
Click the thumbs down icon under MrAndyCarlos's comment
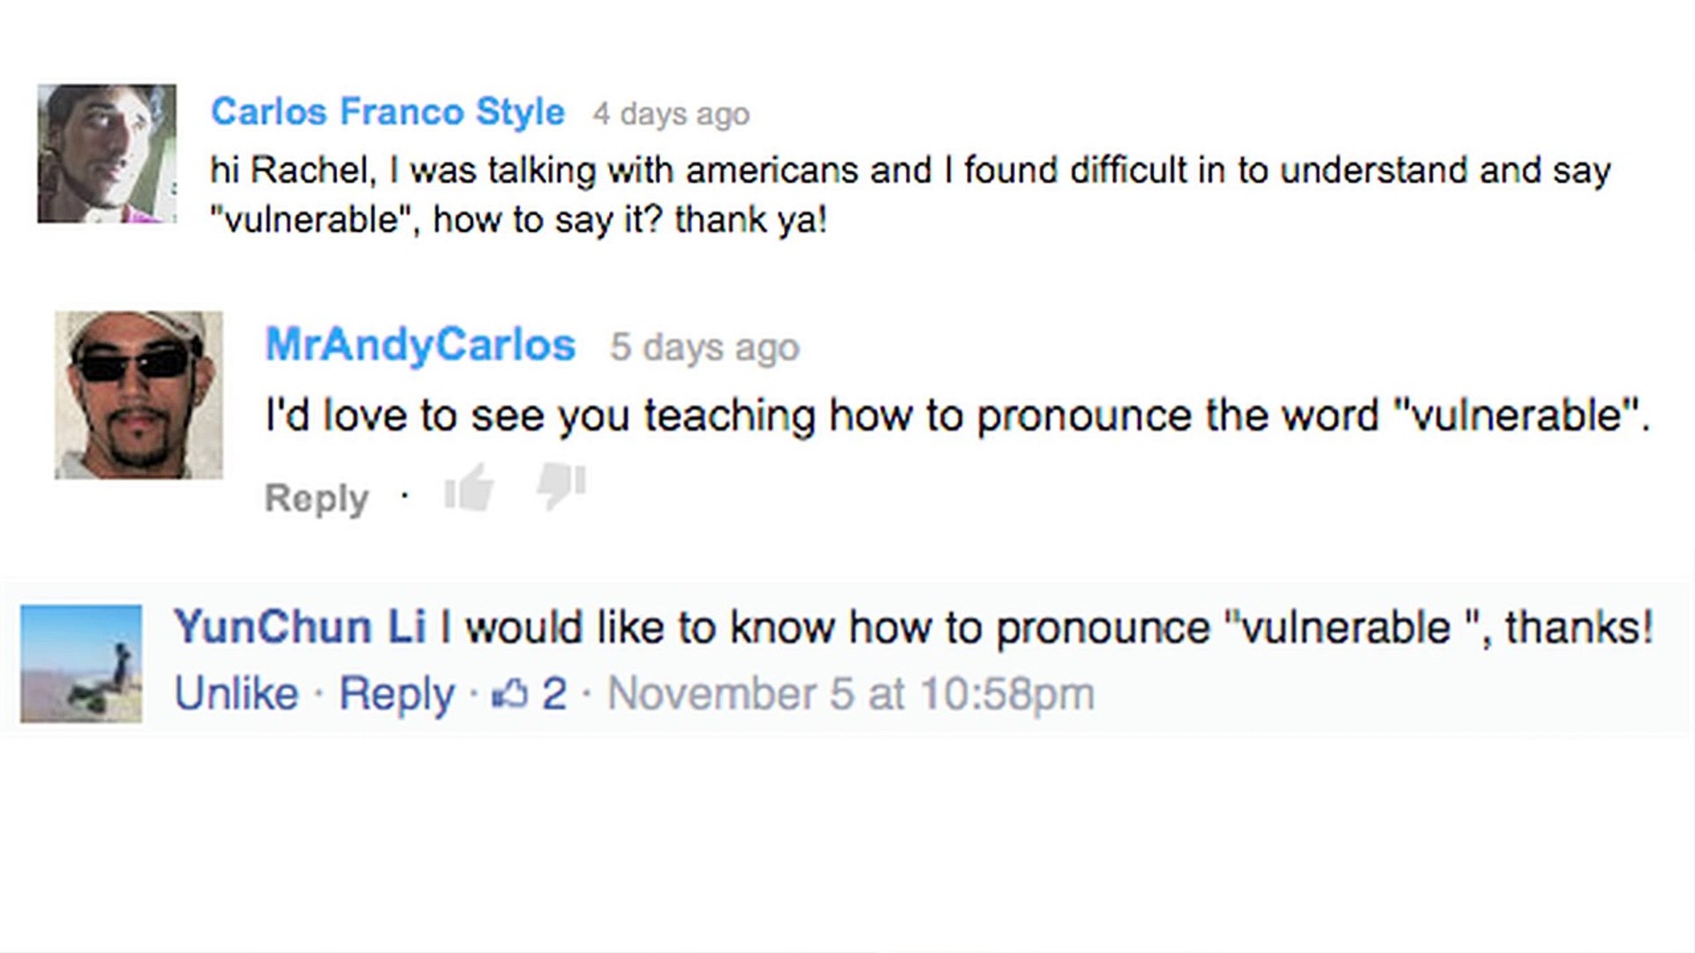[562, 485]
